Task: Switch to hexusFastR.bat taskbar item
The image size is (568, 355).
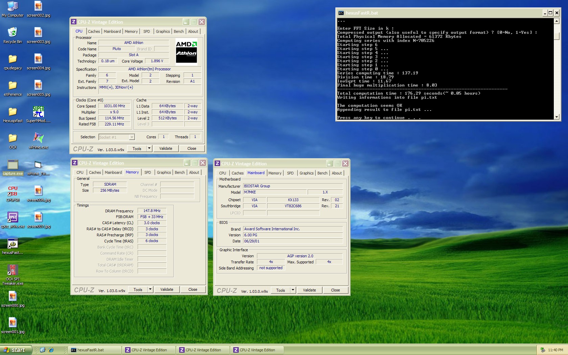Action: (94, 350)
